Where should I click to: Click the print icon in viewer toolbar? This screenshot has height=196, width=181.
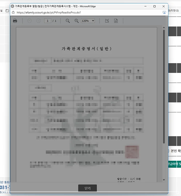[15, 21]
